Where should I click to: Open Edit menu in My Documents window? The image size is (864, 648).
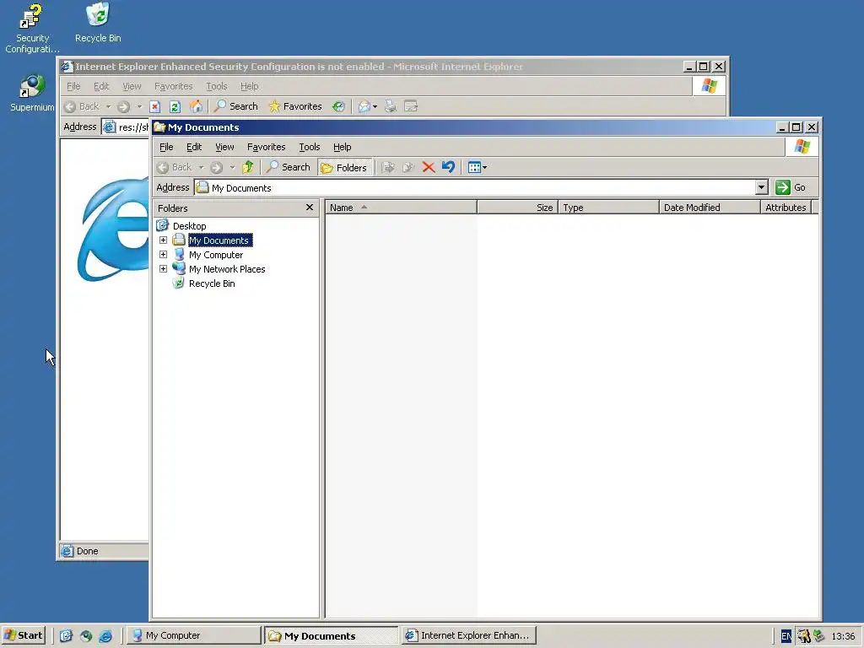tap(194, 147)
